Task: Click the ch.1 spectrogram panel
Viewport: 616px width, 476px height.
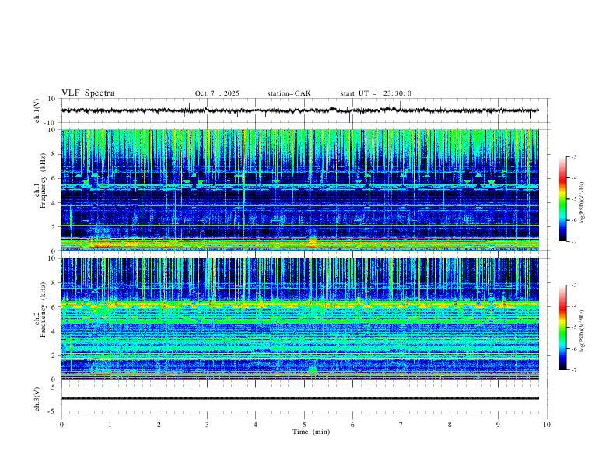Action: tap(299, 190)
